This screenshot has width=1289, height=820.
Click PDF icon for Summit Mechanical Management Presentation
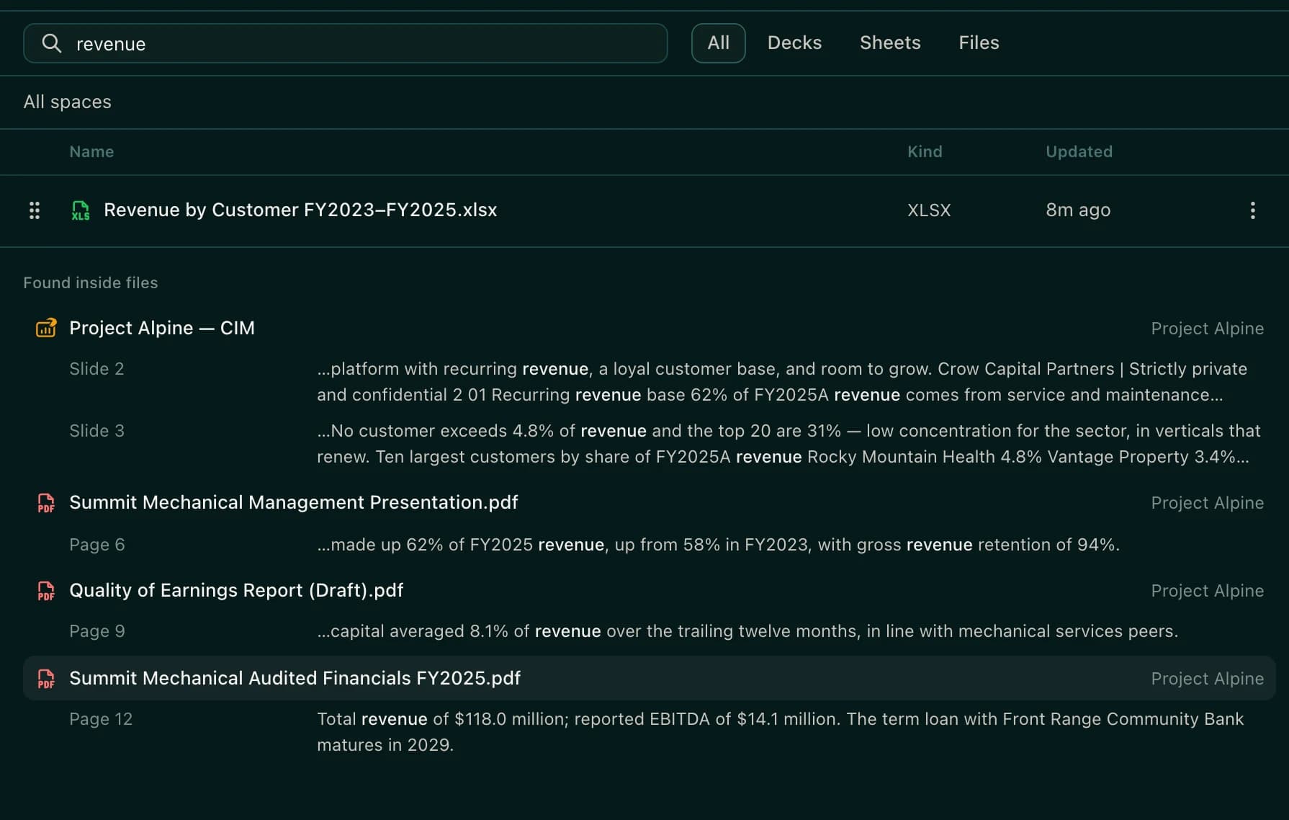click(46, 503)
